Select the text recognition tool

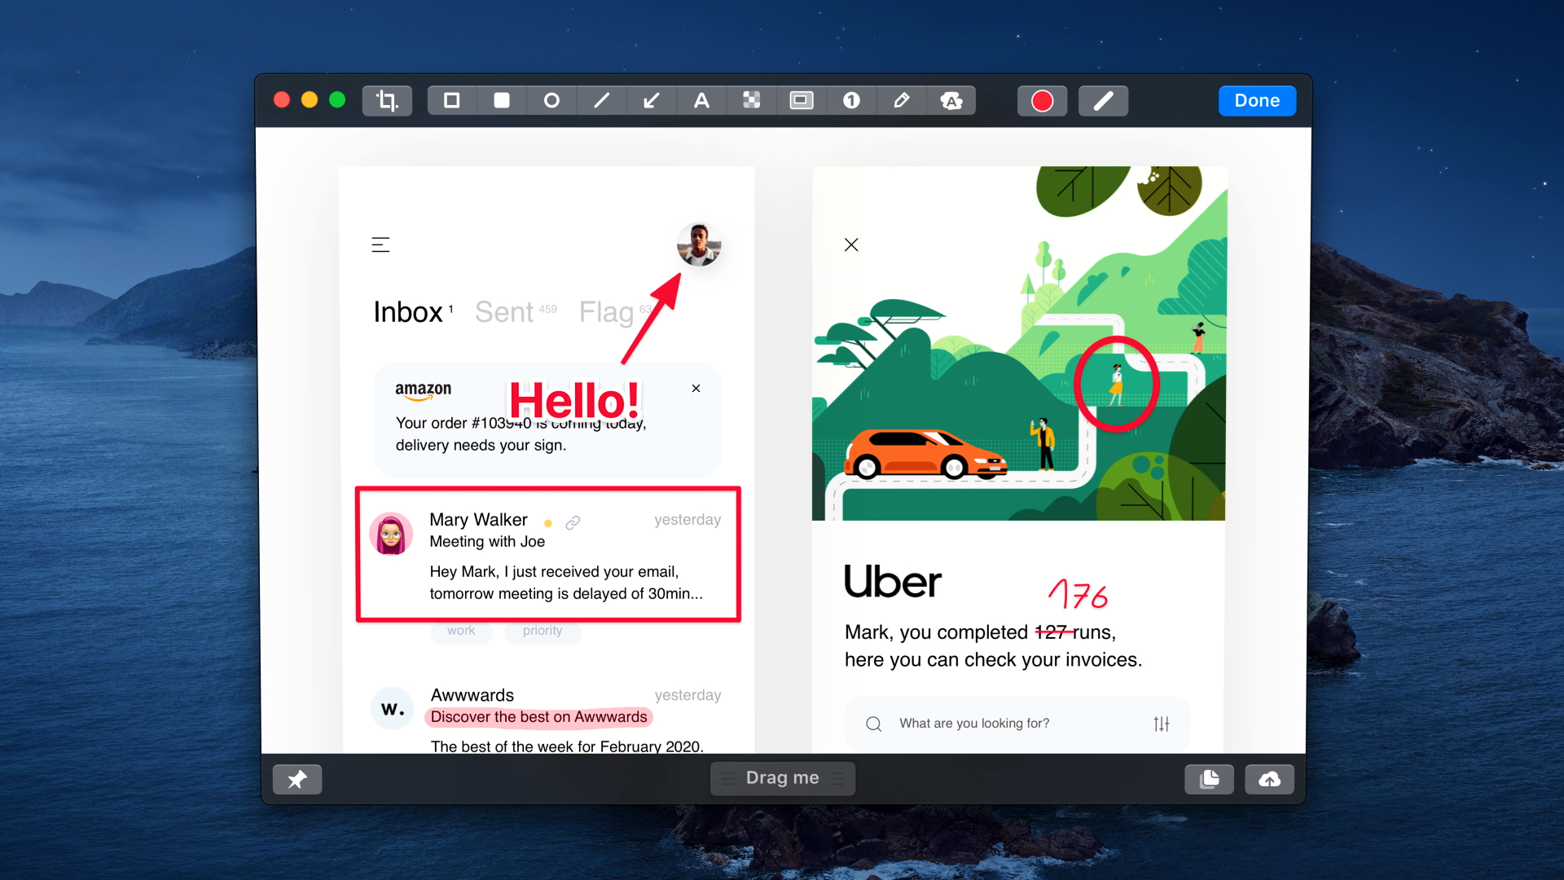(x=951, y=101)
